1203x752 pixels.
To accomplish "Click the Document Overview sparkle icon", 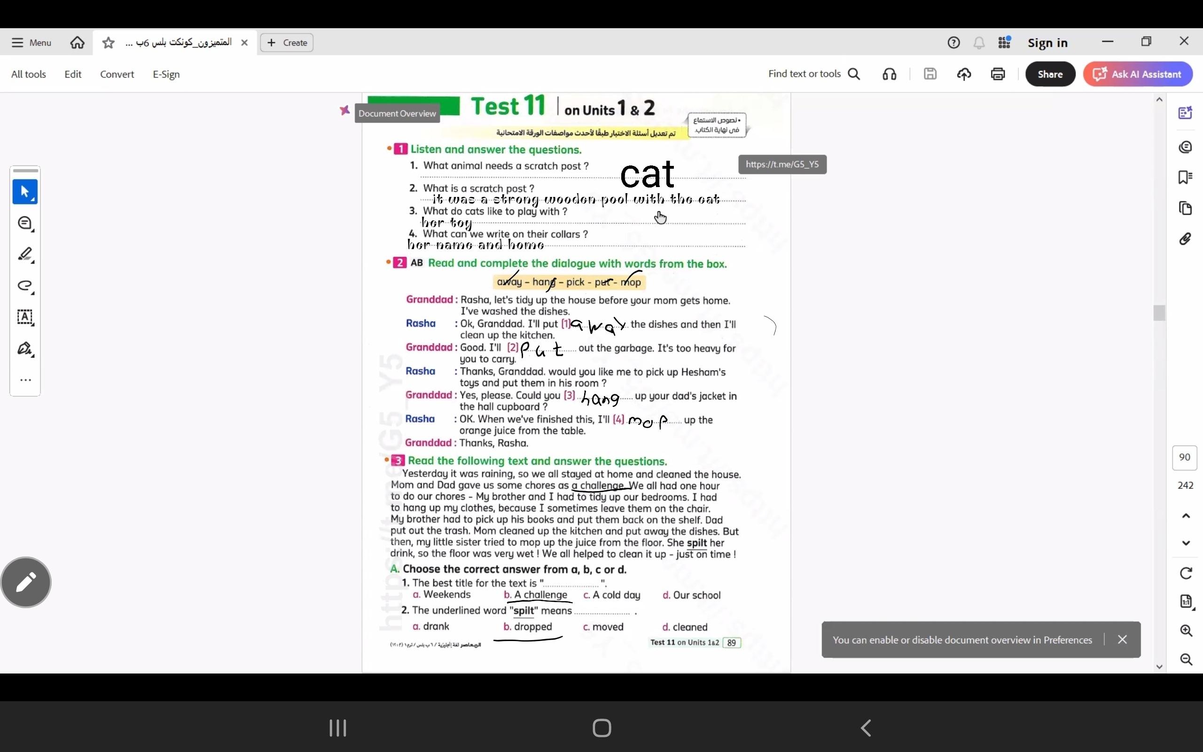I will pos(344,110).
